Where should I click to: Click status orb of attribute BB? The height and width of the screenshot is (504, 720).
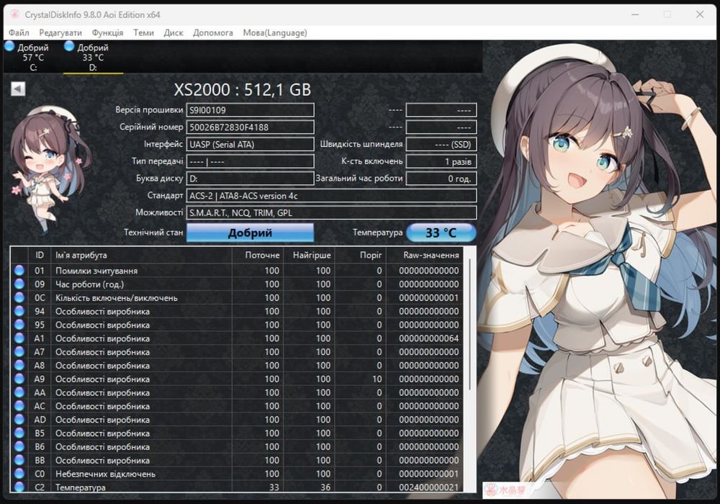click(x=19, y=460)
